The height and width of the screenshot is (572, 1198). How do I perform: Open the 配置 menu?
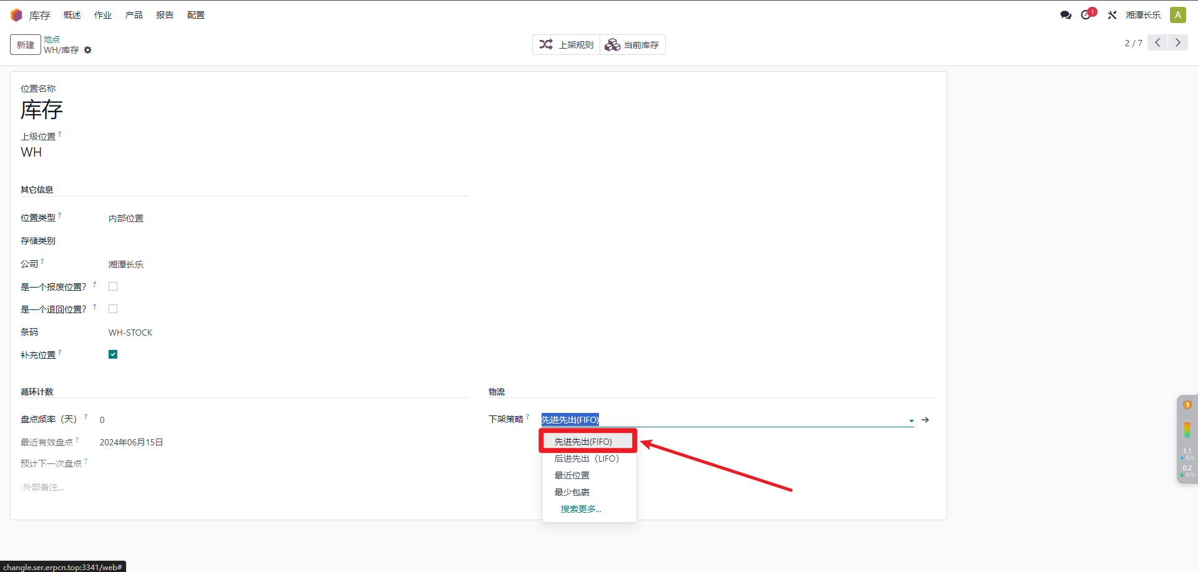click(x=196, y=15)
